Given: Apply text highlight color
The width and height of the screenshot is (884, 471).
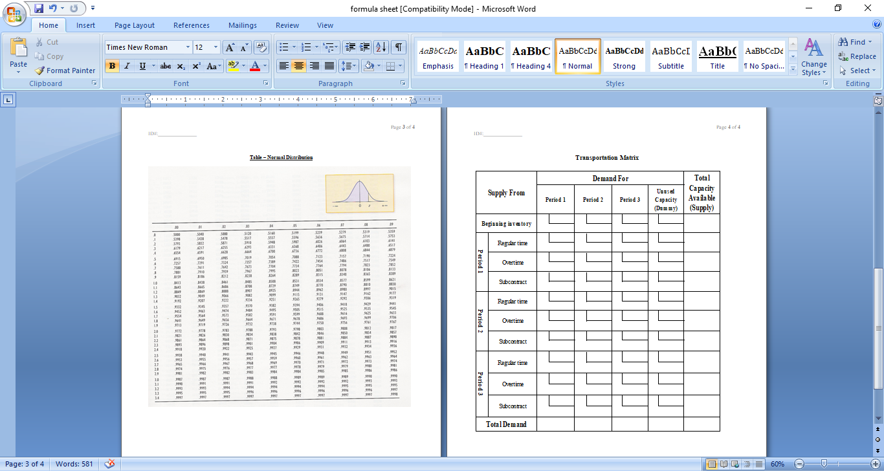Looking at the screenshot, I should [232, 67].
